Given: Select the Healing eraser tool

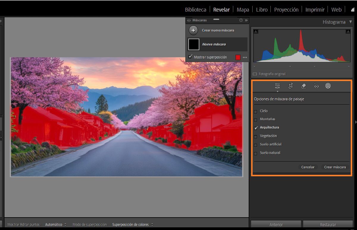Looking at the screenshot, I should coord(303,86).
